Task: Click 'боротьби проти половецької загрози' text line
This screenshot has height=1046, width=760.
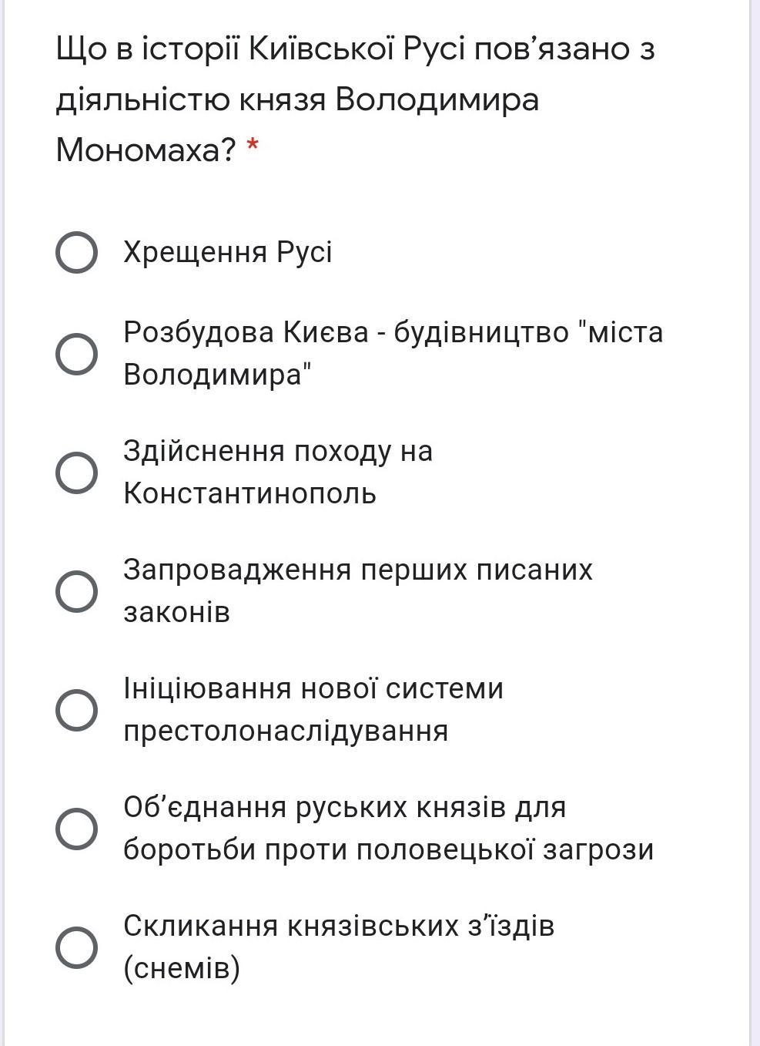Action: coord(389,849)
